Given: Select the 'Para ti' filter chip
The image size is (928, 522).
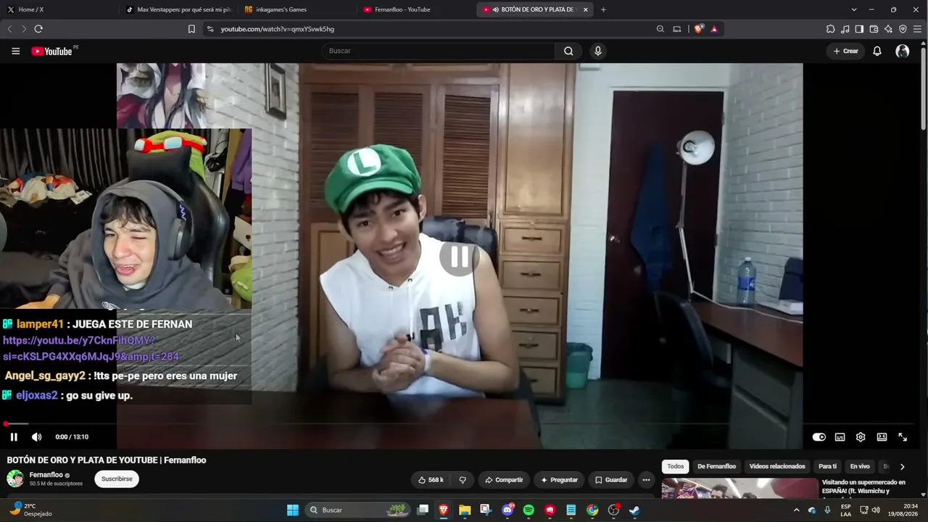Looking at the screenshot, I should point(827,467).
